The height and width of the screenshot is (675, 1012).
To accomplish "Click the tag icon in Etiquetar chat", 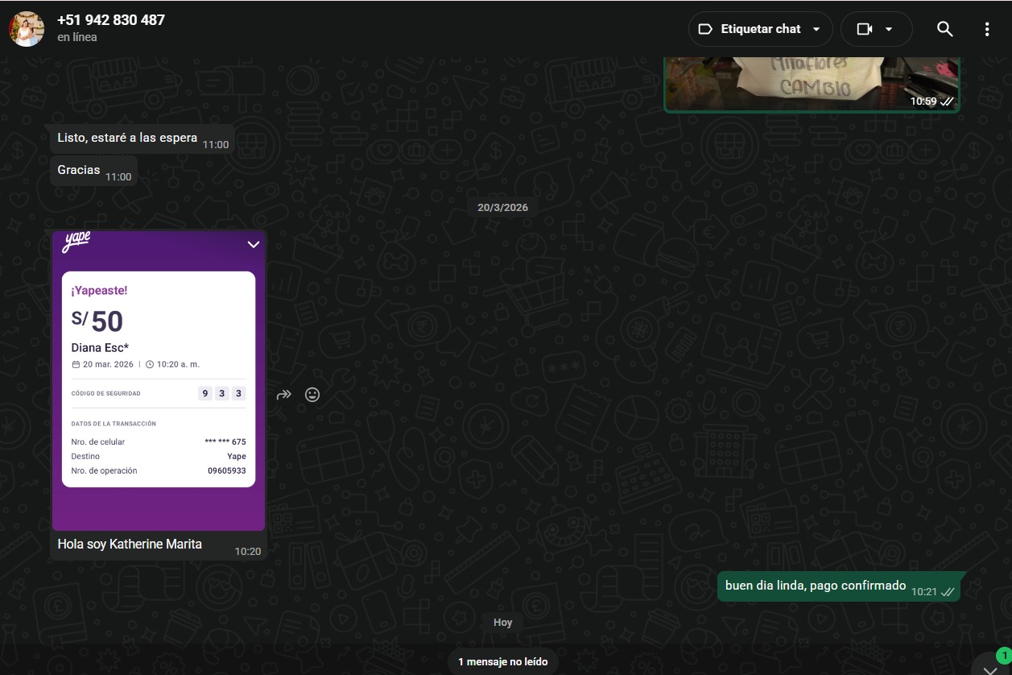I will click(x=704, y=29).
